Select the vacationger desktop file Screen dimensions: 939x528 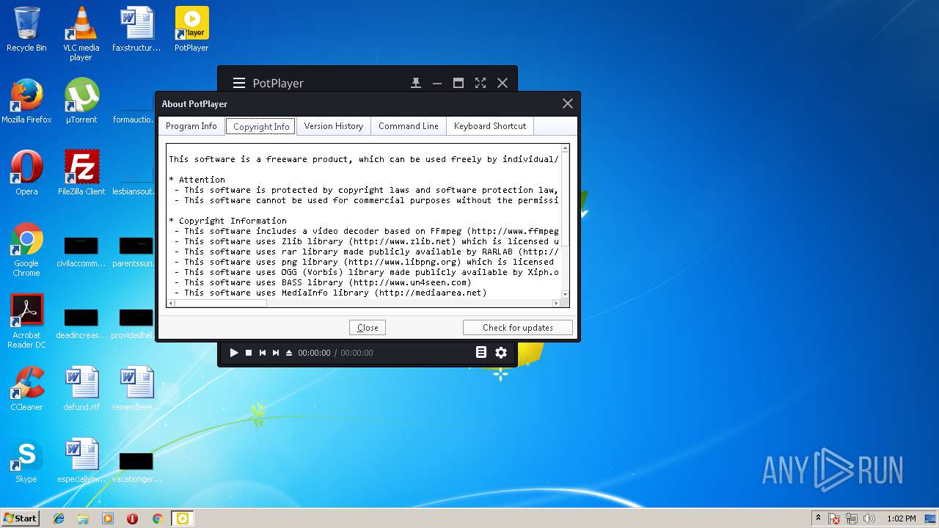[136, 467]
